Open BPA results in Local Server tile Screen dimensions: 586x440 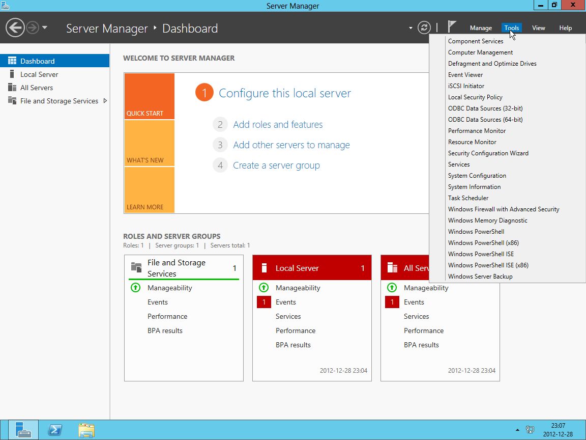[293, 345]
